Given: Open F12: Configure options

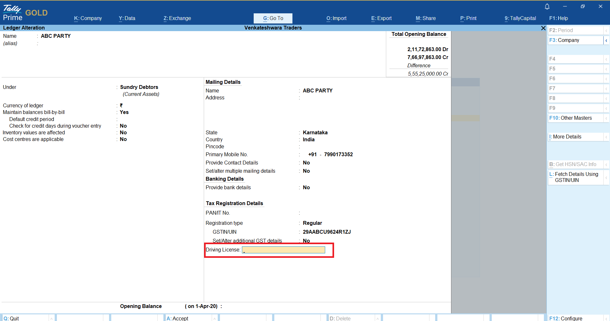Looking at the screenshot, I should point(565,318).
